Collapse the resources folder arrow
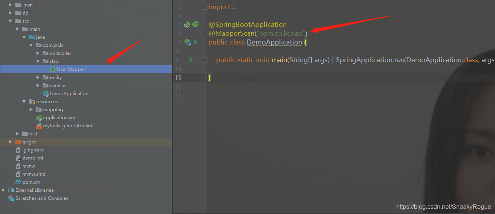The image size is (495, 214). [x=24, y=102]
